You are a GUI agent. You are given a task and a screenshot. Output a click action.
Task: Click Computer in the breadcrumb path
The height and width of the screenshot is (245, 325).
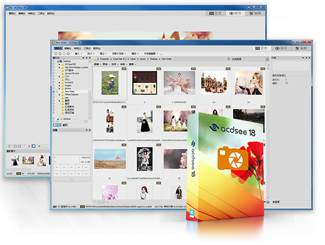coord(104,59)
